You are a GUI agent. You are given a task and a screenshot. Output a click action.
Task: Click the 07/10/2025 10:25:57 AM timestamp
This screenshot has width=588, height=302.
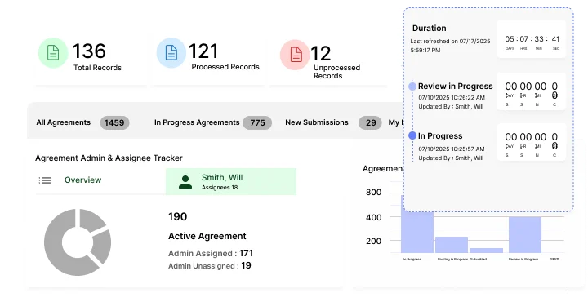point(452,149)
